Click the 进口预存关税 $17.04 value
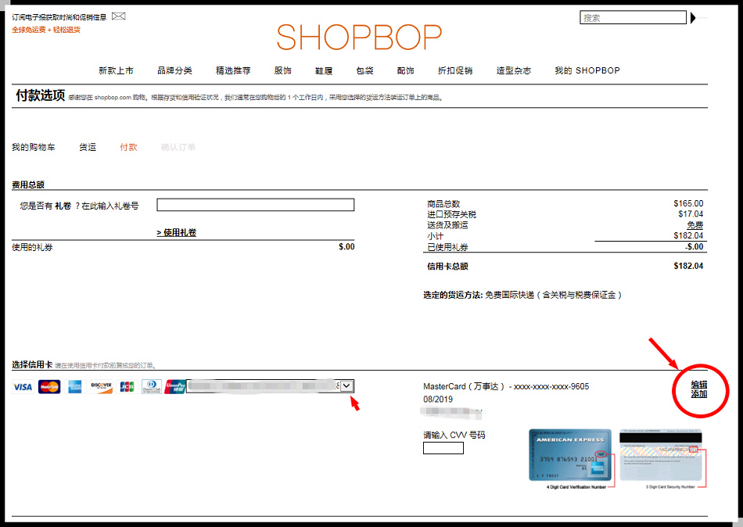743x527 pixels. point(691,214)
